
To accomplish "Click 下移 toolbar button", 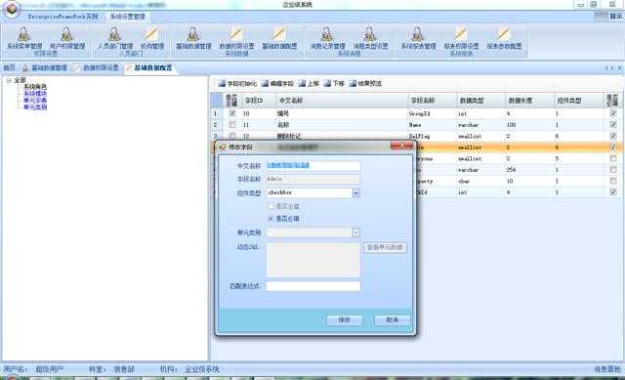I will [334, 83].
